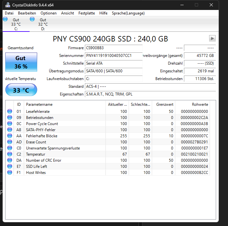Click the ID column header
Screen dimensions: 228x226
(x=19, y=104)
